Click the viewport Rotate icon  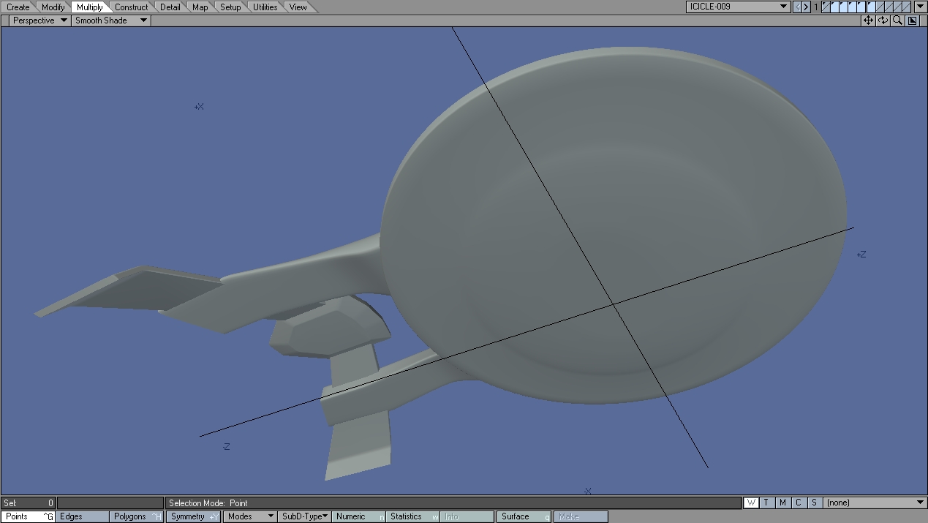[x=883, y=20]
